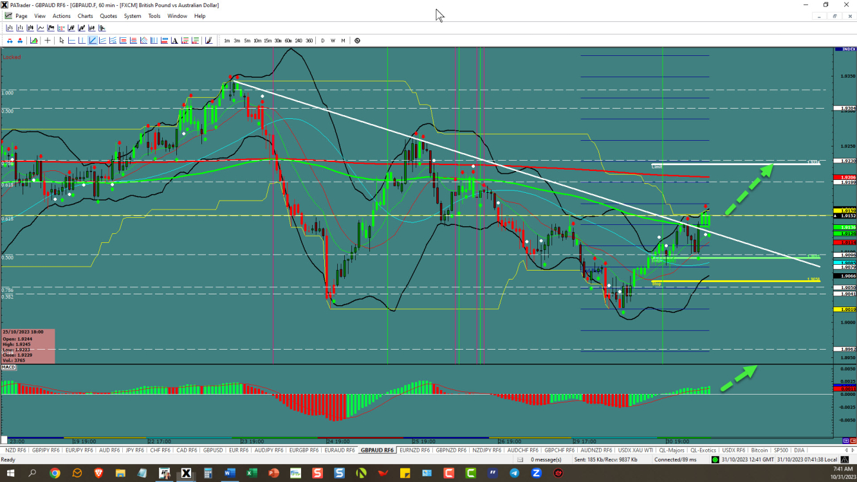This screenshot has width=857, height=482.
Task: Click the add indicator chart icon
Action: pos(34,40)
